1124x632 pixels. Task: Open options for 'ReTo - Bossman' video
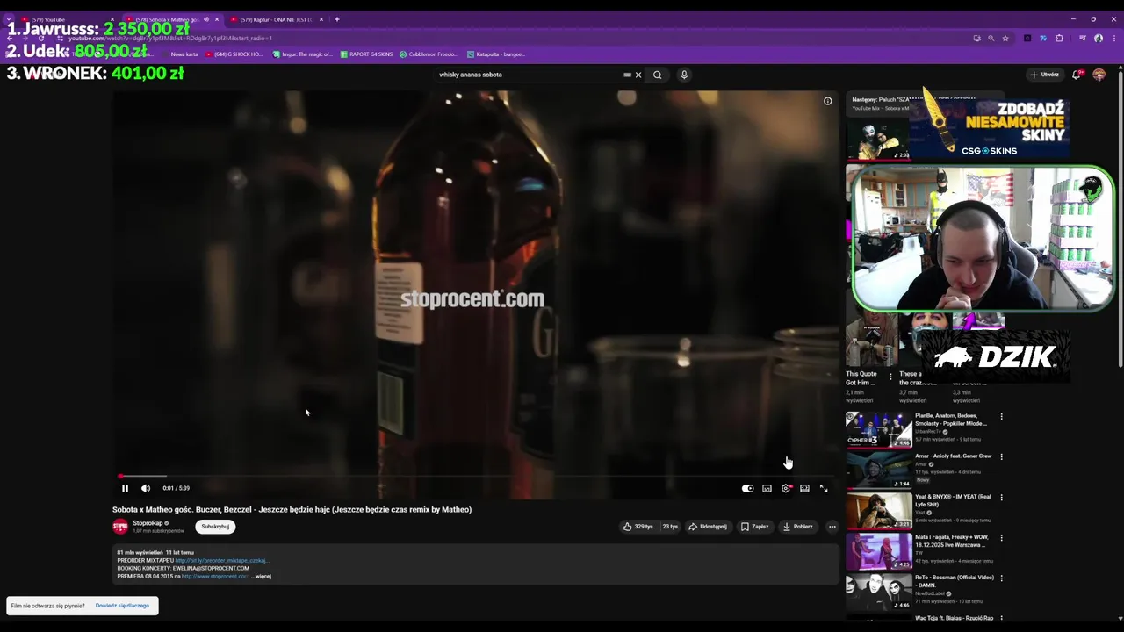click(x=1001, y=578)
